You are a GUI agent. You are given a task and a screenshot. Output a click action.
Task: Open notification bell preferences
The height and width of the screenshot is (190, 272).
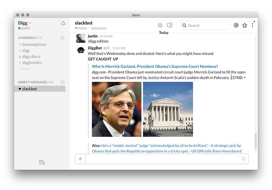(63, 23)
